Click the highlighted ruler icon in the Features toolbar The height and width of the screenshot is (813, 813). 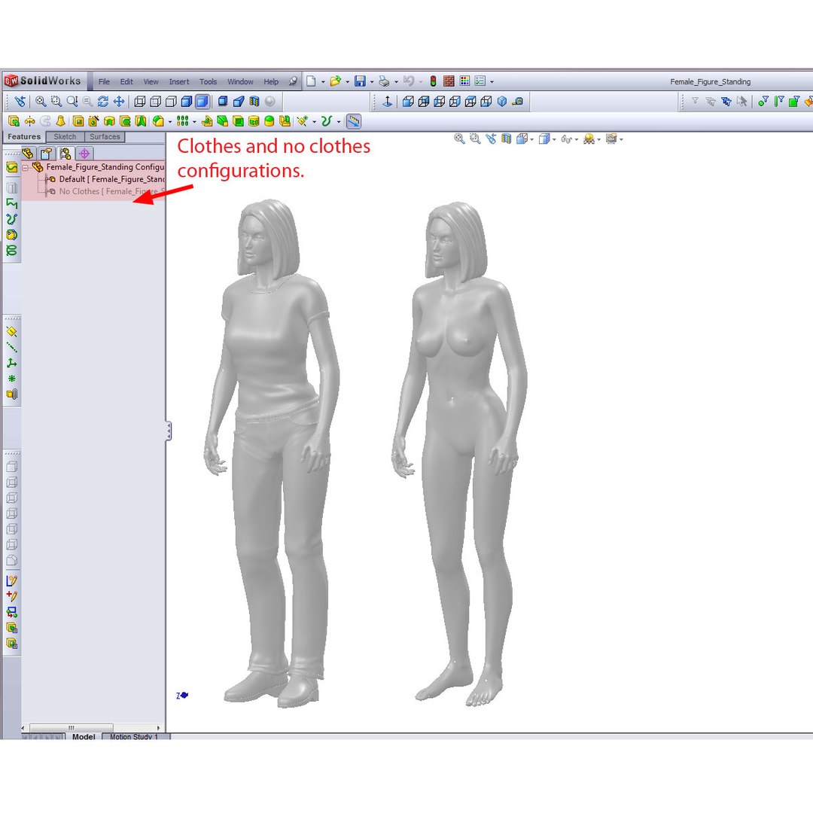click(354, 121)
